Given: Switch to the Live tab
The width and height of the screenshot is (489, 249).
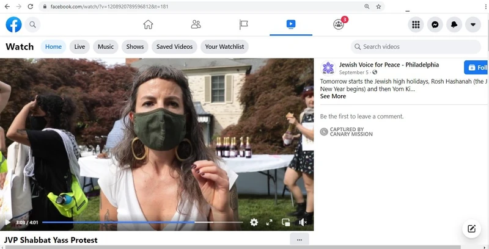Looking at the screenshot, I should 79,46.
